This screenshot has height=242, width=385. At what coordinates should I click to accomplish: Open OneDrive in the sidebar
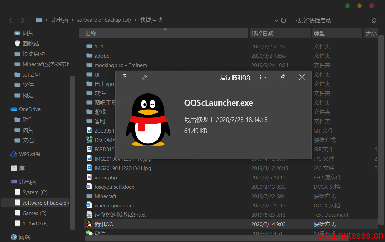(x=29, y=109)
